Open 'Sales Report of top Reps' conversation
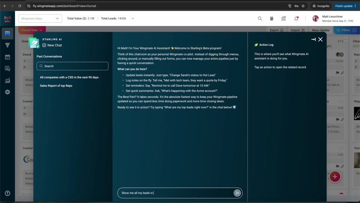The height and width of the screenshot is (203, 360). click(56, 86)
